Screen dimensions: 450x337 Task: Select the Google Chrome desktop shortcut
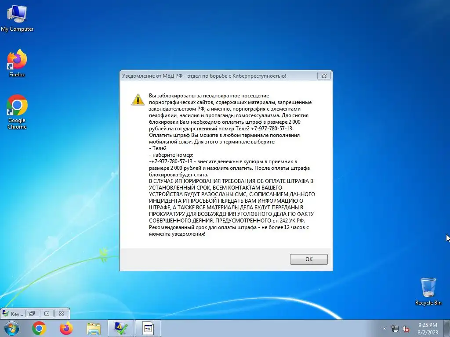[x=17, y=112]
